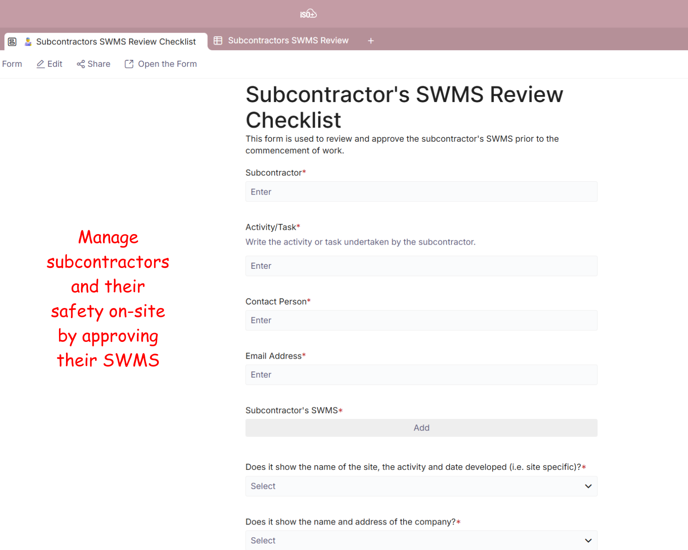Select the Subcontractors SWMS Review Checklist tab
The height and width of the screenshot is (550, 688).
tap(116, 42)
